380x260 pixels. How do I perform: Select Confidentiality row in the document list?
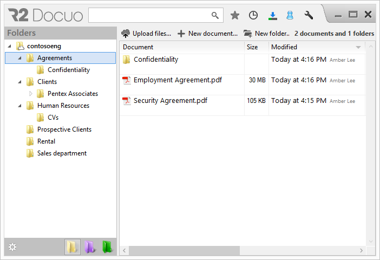click(x=243, y=64)
